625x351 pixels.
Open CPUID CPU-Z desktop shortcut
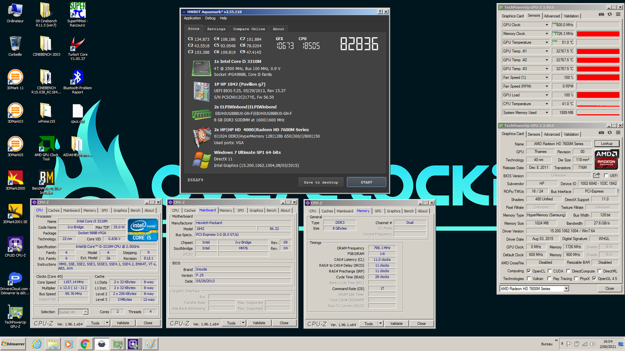coord(15,247)
